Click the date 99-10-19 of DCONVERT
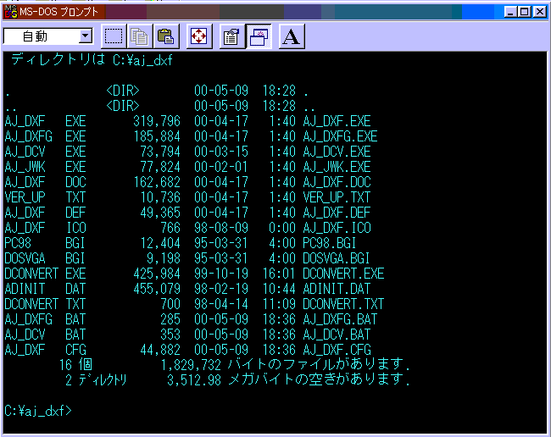The image size is (551, 437). point(221,274)
